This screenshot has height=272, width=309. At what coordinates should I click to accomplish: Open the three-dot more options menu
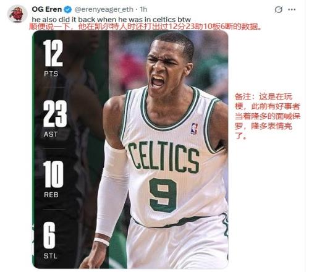(x=292, y=9)
